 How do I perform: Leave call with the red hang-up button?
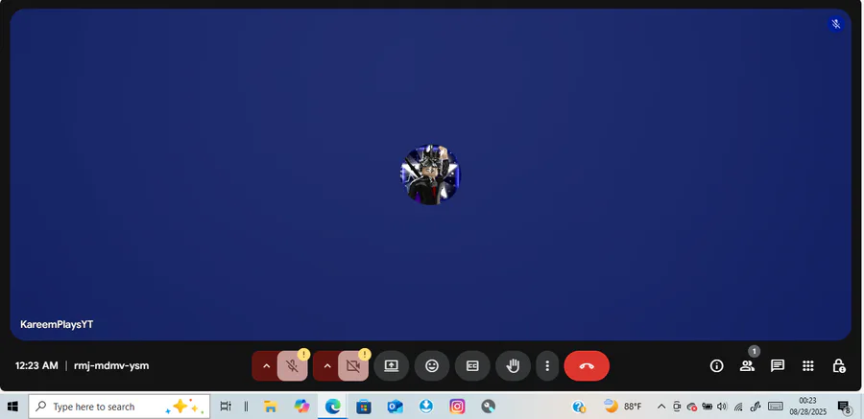[x=587, y=366]
